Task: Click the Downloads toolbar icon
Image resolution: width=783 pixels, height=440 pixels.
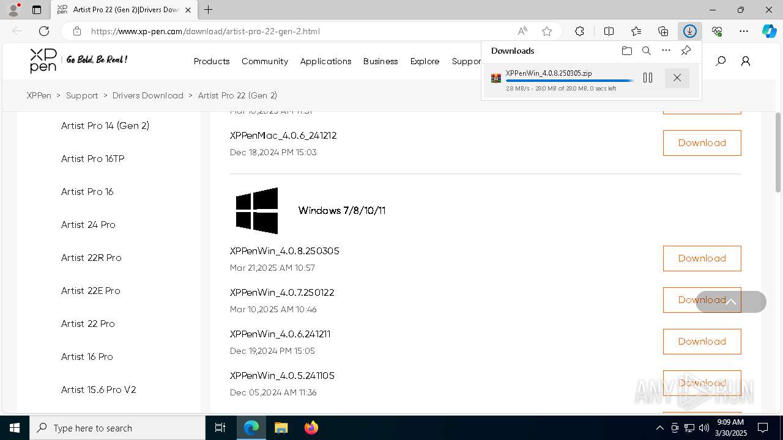Action: pyautogui.click(x=690, y=31)
